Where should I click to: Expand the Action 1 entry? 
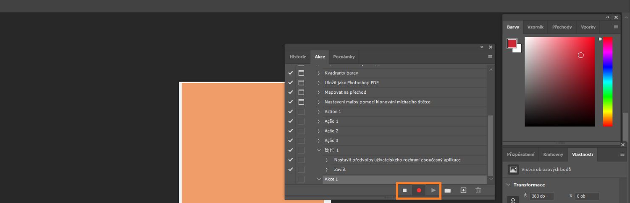click(x=319, y=111)
